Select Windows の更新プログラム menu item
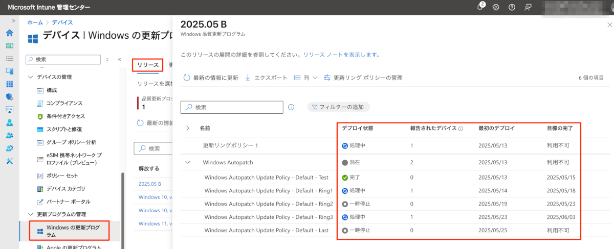The height and width of the screenshot is (249, 614). coord(69,231)
